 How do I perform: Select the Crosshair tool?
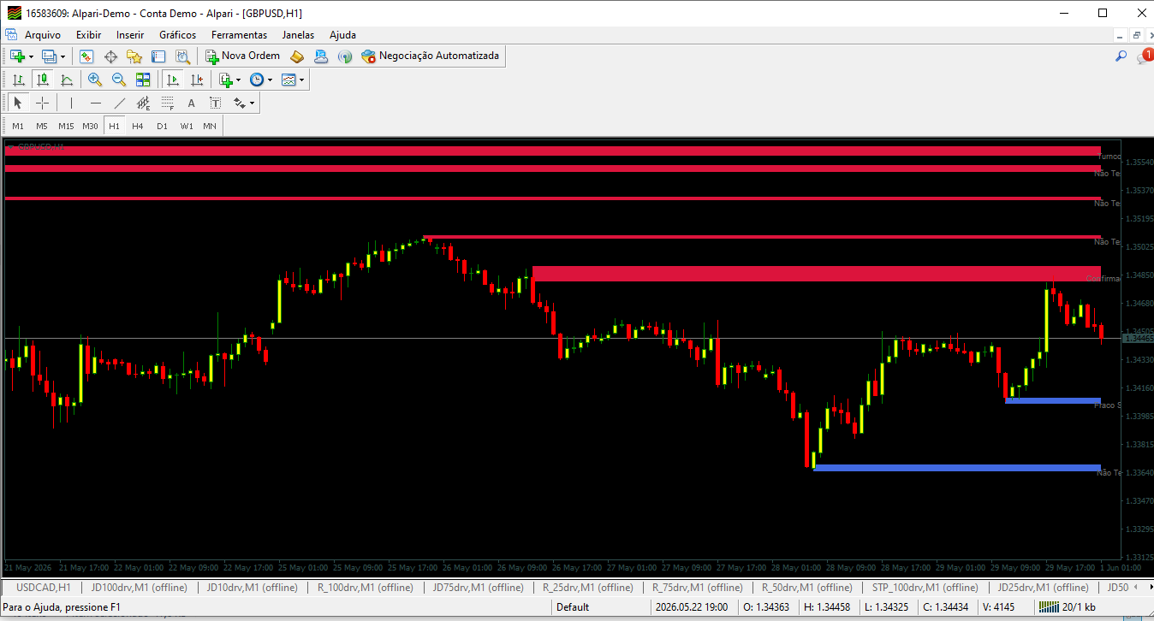(42, 103)
